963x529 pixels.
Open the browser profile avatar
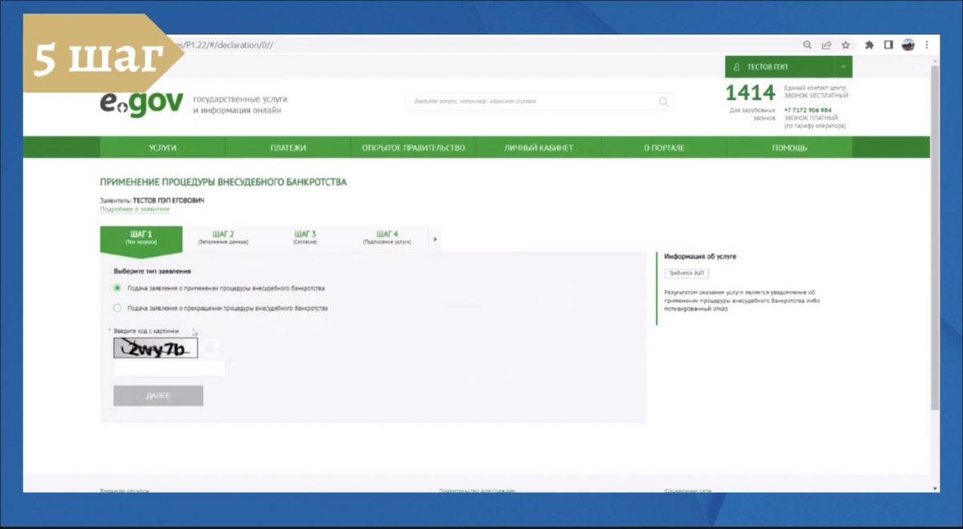908,45
